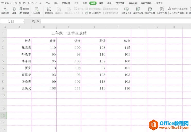Image resolution: width=191 pixels, height=132 pixels.
Task: Click 罗文's 数学 score 113
Action: (44, 68)
